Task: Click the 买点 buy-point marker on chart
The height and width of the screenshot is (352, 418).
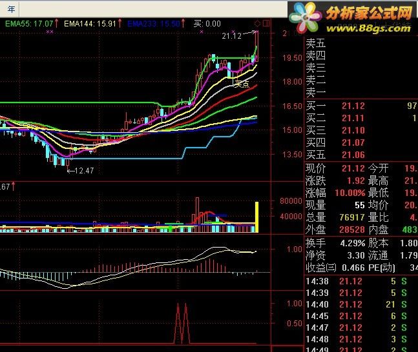Action: (242, 84)
